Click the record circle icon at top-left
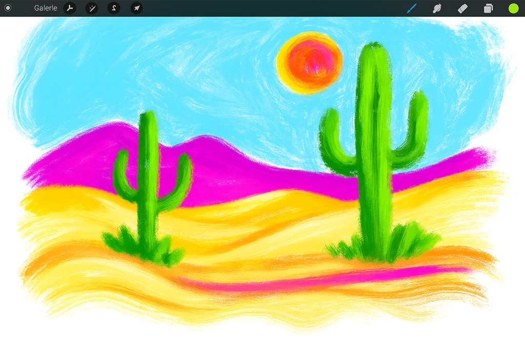 point(8,8)
